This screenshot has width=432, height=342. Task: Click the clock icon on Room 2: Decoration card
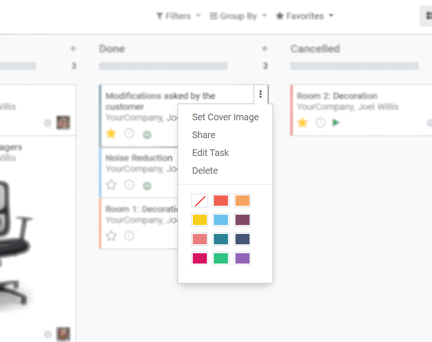[320, 123]
